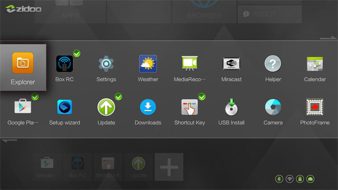Select dimmed Google shortcut in bottom bar
Screen dimensions: 338x190
[47, 167]
